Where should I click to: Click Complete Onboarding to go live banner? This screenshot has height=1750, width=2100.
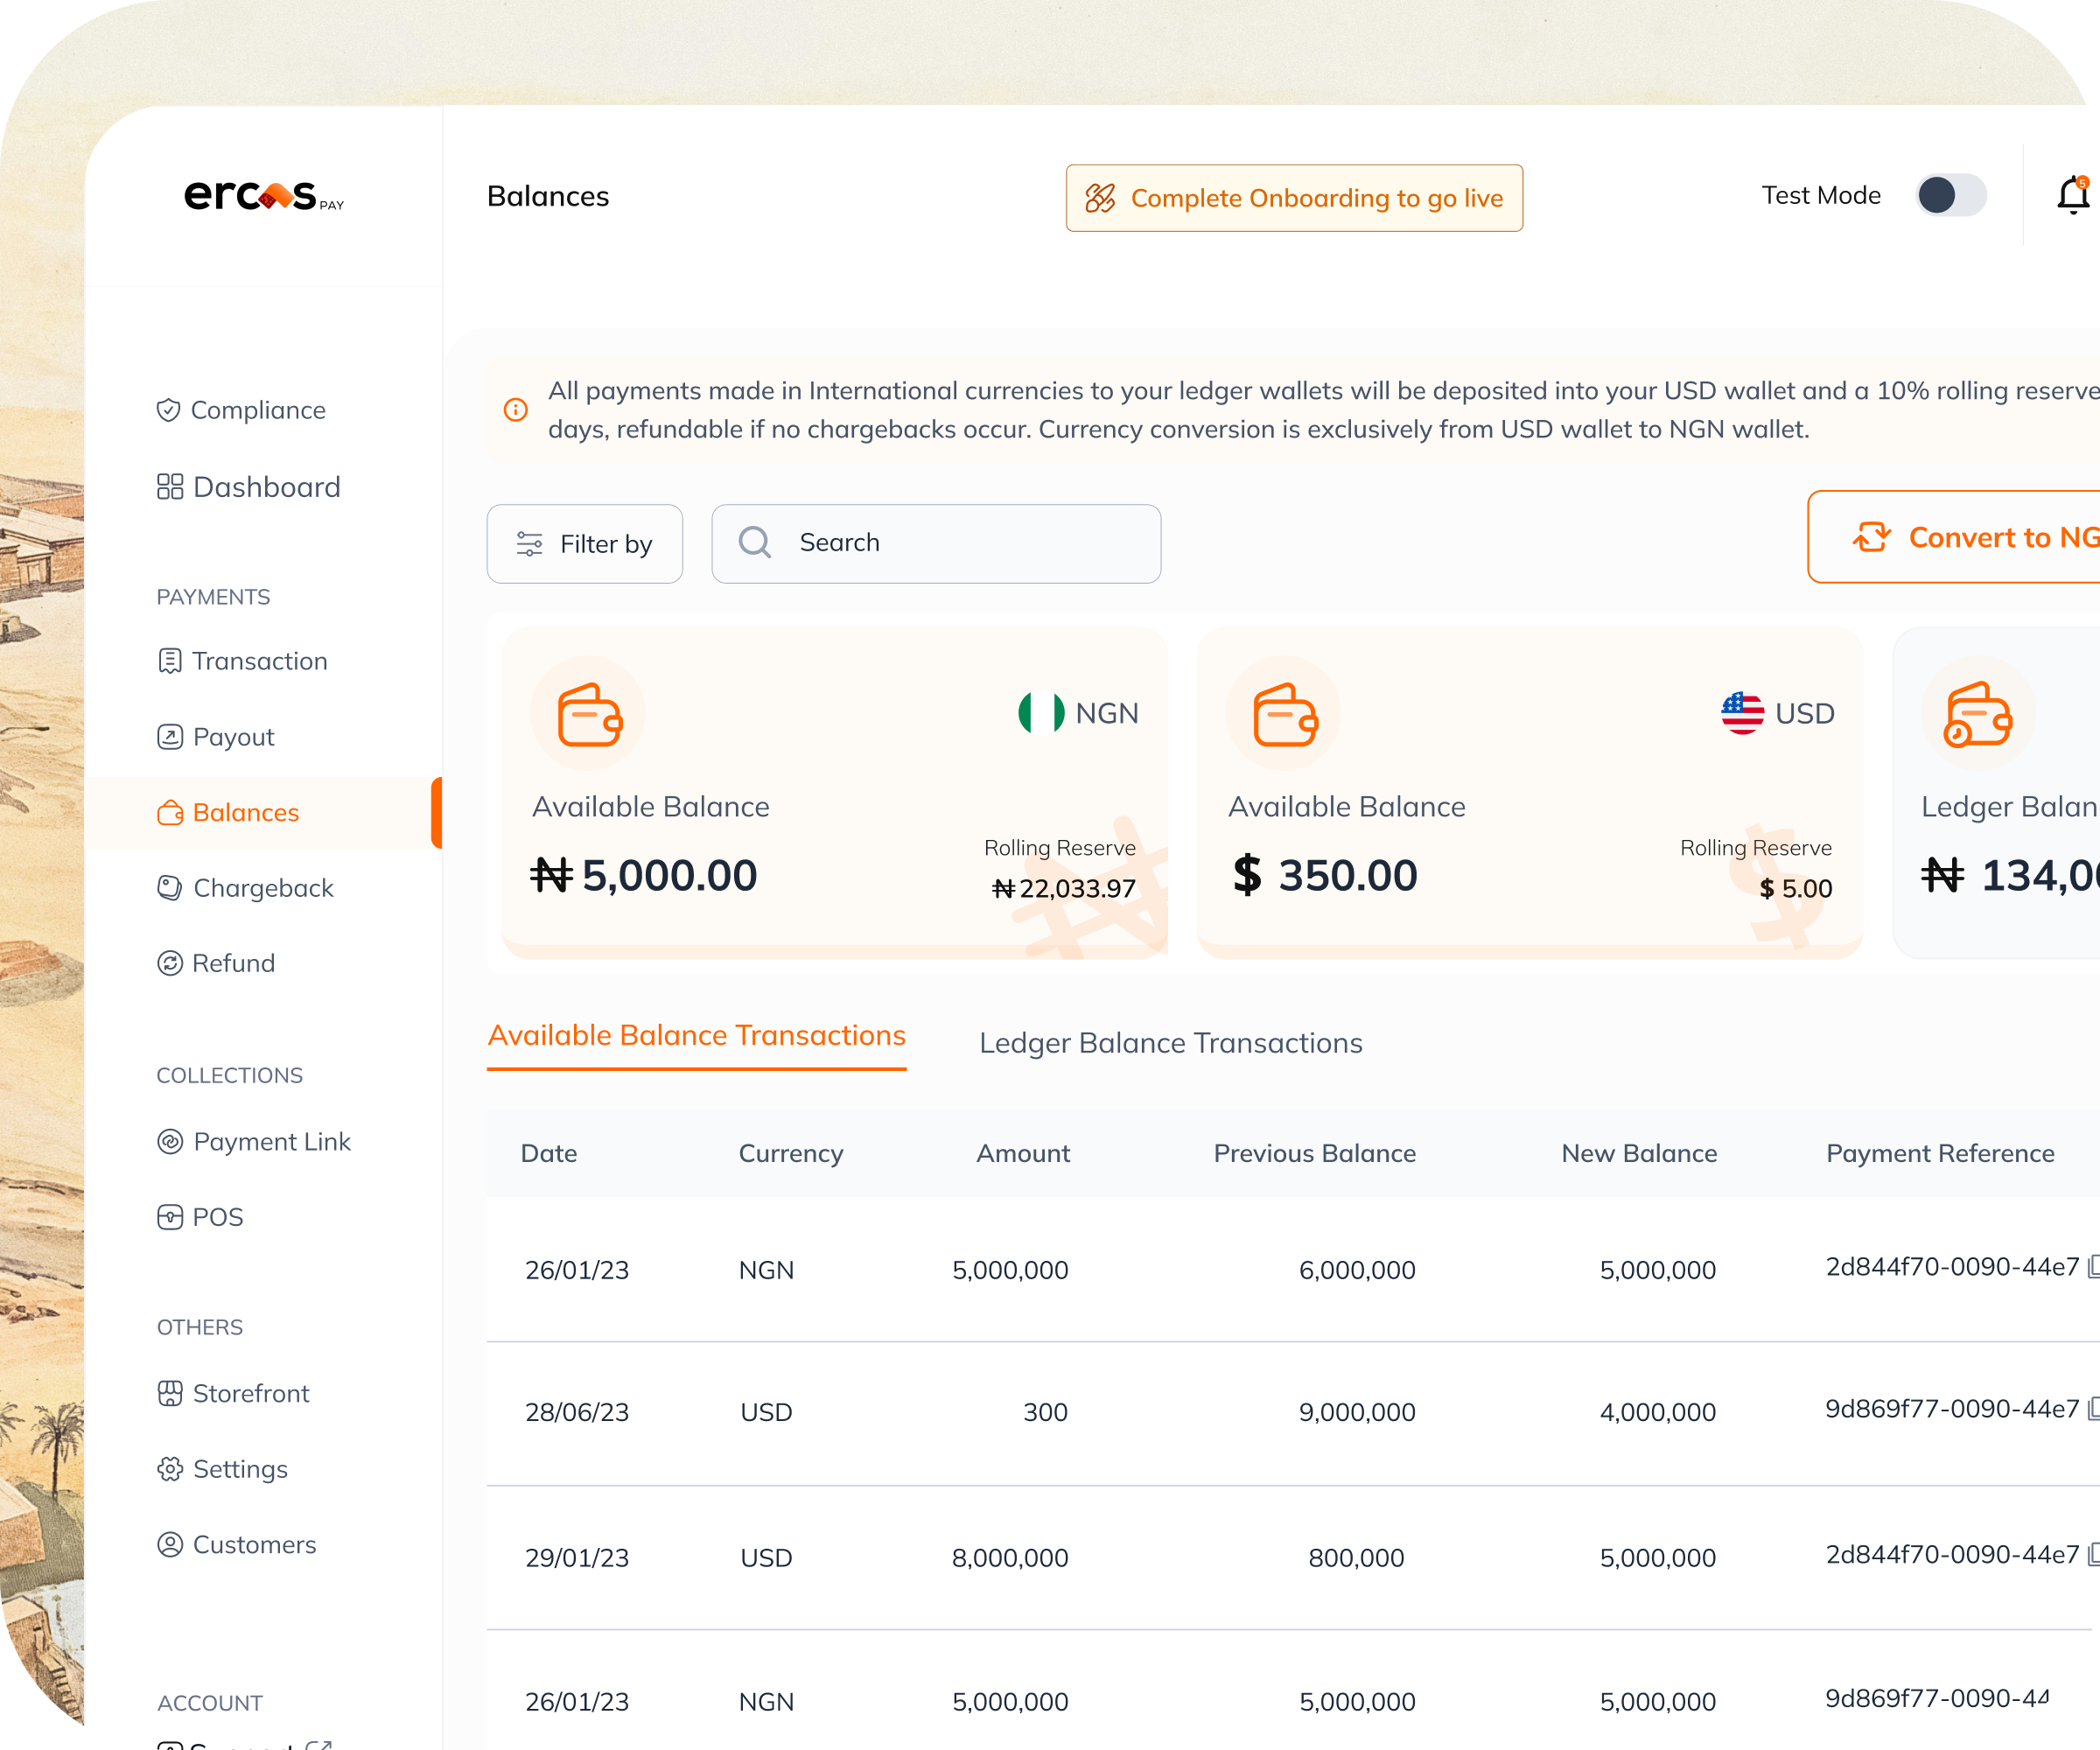tap(1293, 198)
